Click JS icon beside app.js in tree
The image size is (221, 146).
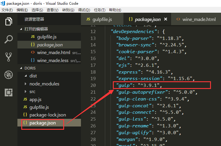(25, 99)
